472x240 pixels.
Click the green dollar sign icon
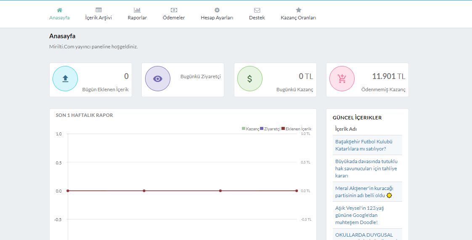click(x=250, y=79)
